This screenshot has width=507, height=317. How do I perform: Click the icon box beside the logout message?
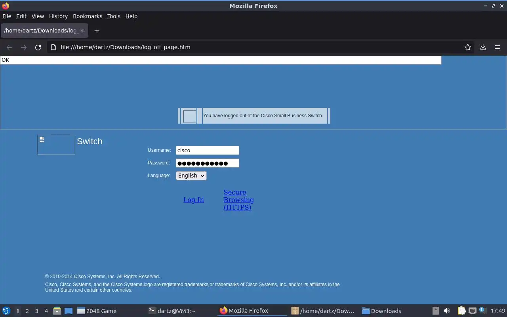[190, 116]
